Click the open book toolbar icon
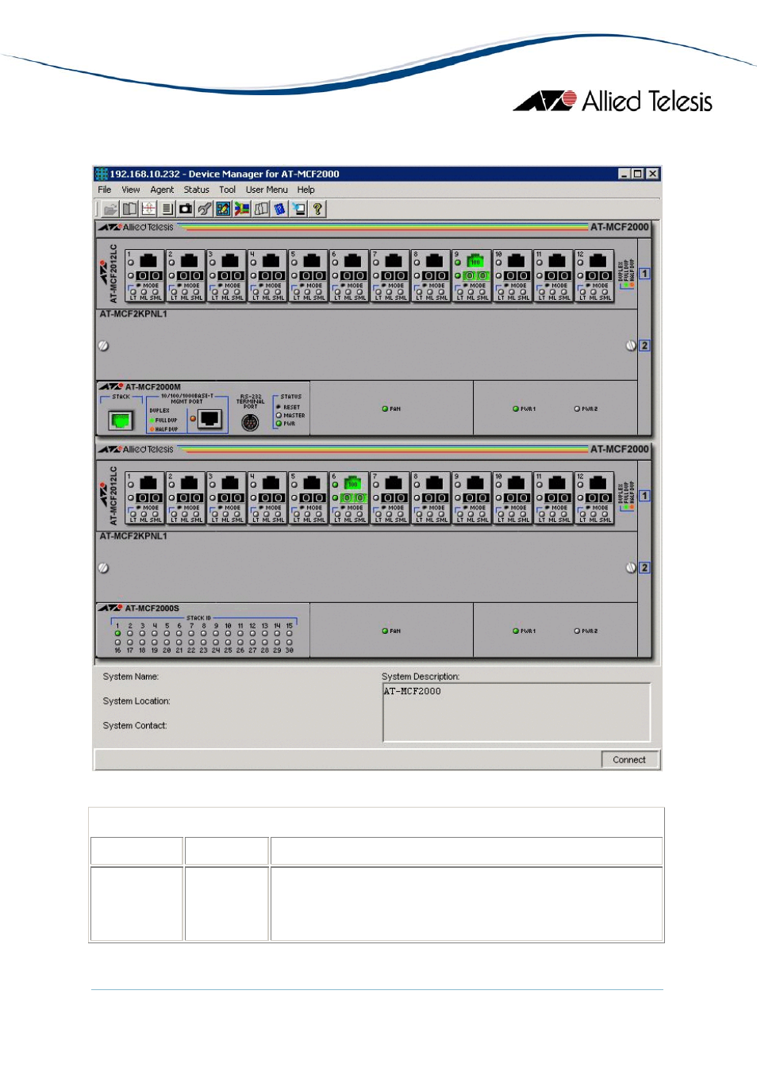 tap(129, 209)
